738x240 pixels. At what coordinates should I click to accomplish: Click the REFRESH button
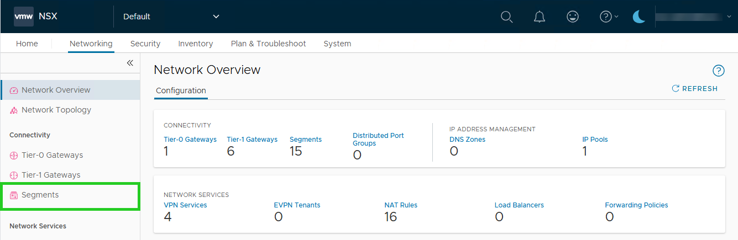pos(695,88)
